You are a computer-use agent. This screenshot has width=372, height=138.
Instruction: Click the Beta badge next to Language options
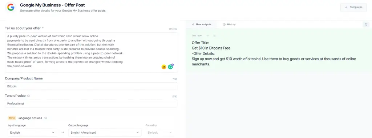pyautogui.click(x=12, y=118)
